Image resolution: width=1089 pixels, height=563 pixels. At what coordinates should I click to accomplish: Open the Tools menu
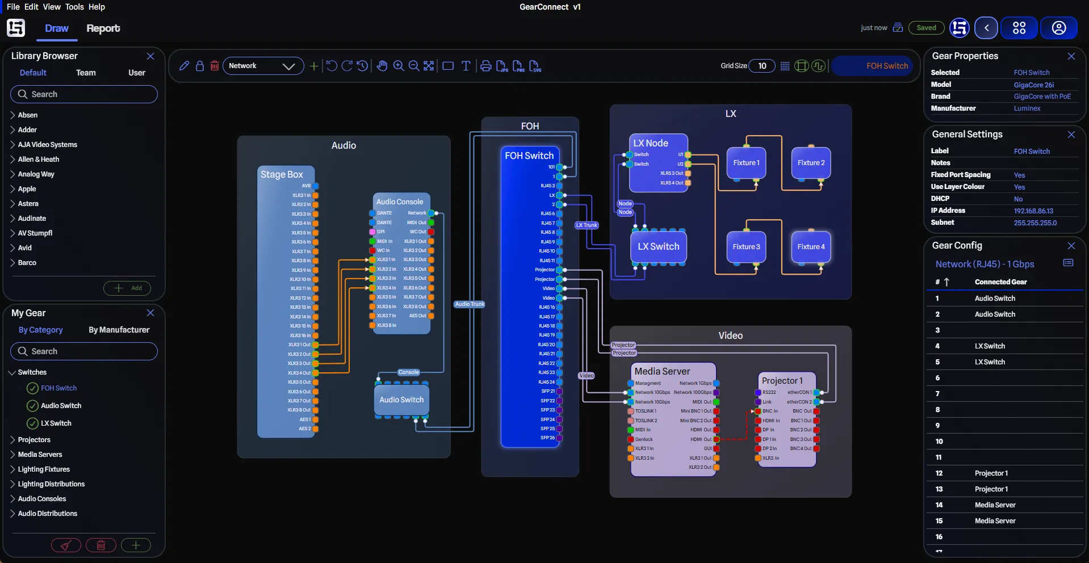[74, 7]
